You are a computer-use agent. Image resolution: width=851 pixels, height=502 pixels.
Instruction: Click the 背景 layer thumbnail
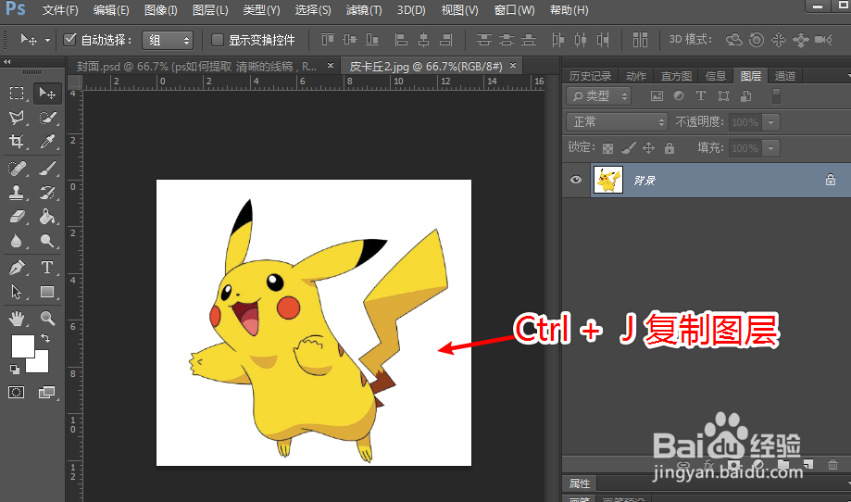click(x=608, y=180)
